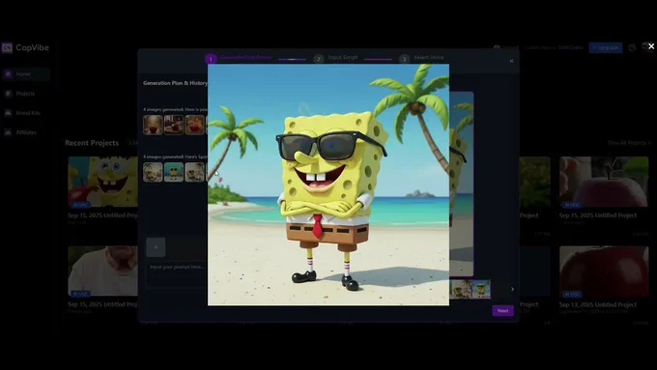Click the 'Recent Projects' heading
Viewport: 657px width, 370px height.
pyautogui.click(x=92, y=143)
